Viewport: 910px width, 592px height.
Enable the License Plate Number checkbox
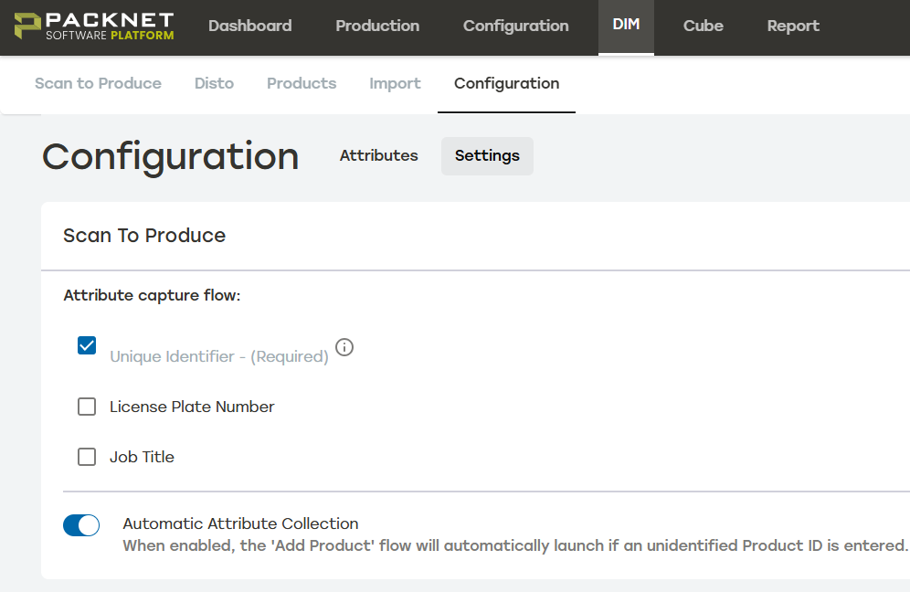(87, 407)
